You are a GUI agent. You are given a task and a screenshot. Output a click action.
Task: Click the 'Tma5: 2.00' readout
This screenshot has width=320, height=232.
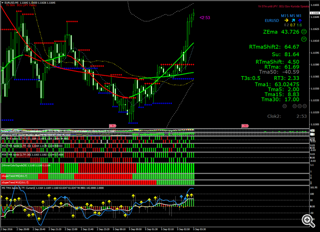pos(283,89)
